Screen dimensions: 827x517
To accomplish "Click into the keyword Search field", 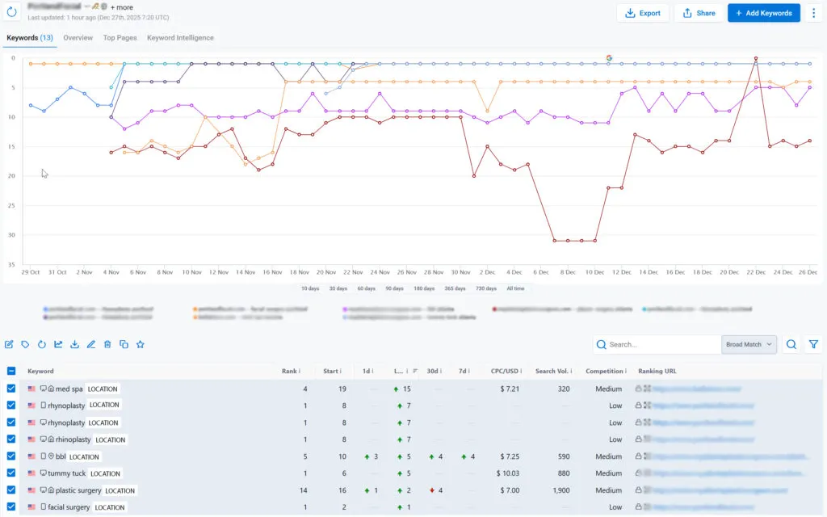I will [657, 344].
